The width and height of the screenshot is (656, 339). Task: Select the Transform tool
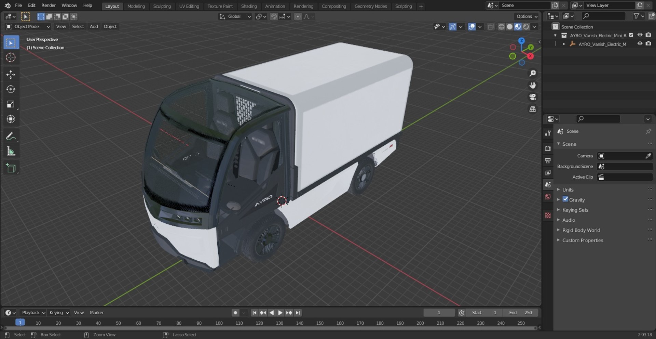click(x=11, y=119)
